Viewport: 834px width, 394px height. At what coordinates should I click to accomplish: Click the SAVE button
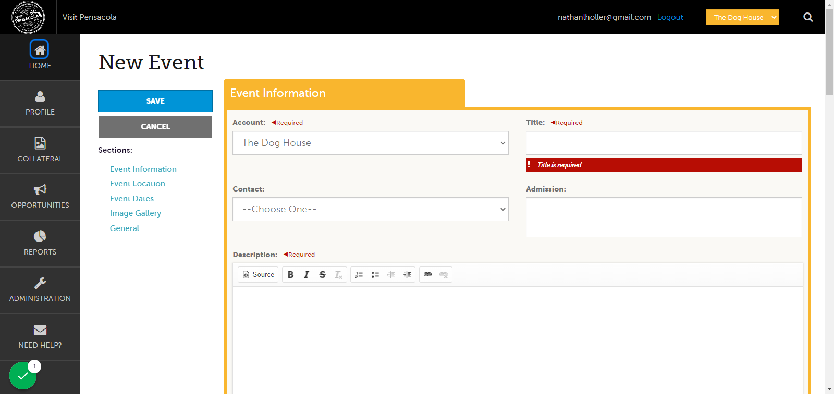pyautogui.click(x=155, y=101)
